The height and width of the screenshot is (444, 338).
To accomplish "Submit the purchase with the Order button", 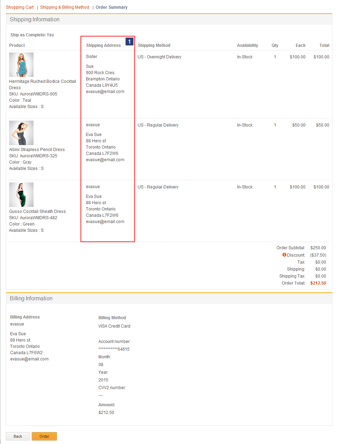I will 44,436.
